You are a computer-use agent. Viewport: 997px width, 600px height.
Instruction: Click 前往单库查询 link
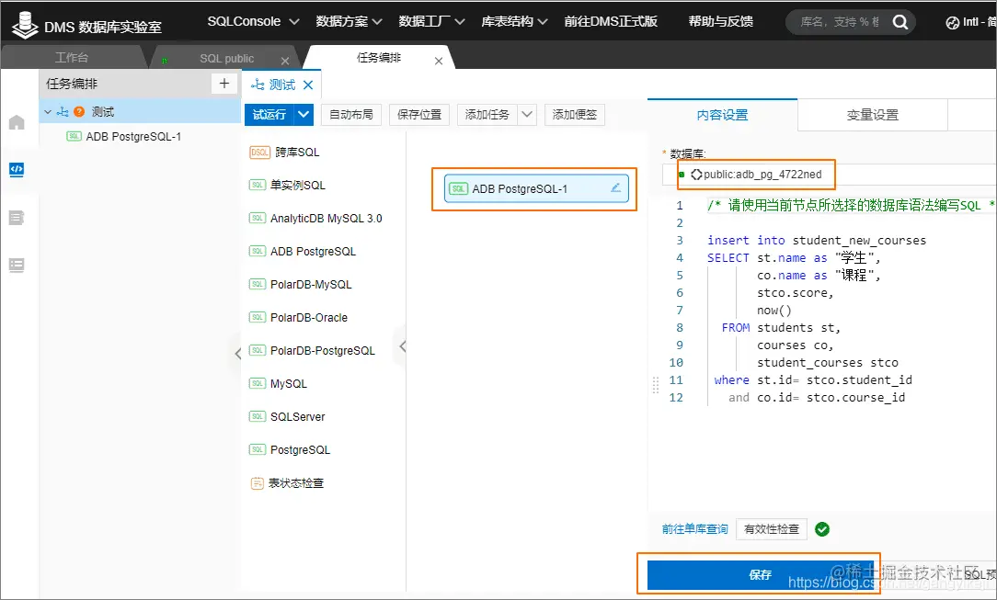pyautogui.click(x=694, y=529)
